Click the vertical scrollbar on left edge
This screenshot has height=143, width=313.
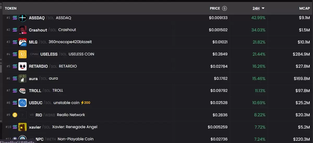[x=1, y=68]
